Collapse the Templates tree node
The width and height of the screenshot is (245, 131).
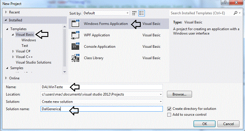click(x=7, y=29)
